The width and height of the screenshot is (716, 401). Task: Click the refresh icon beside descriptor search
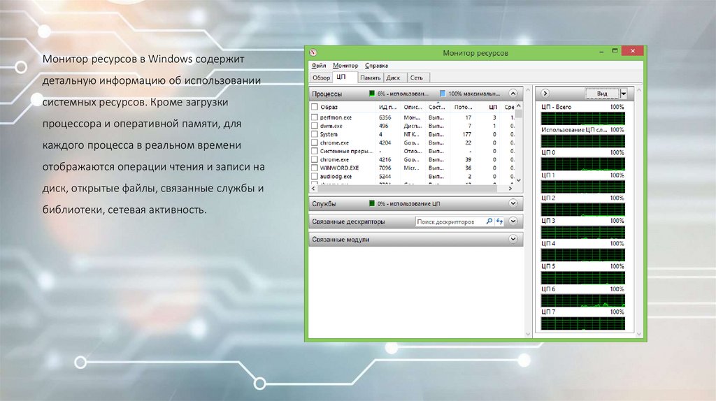point(500,221)
